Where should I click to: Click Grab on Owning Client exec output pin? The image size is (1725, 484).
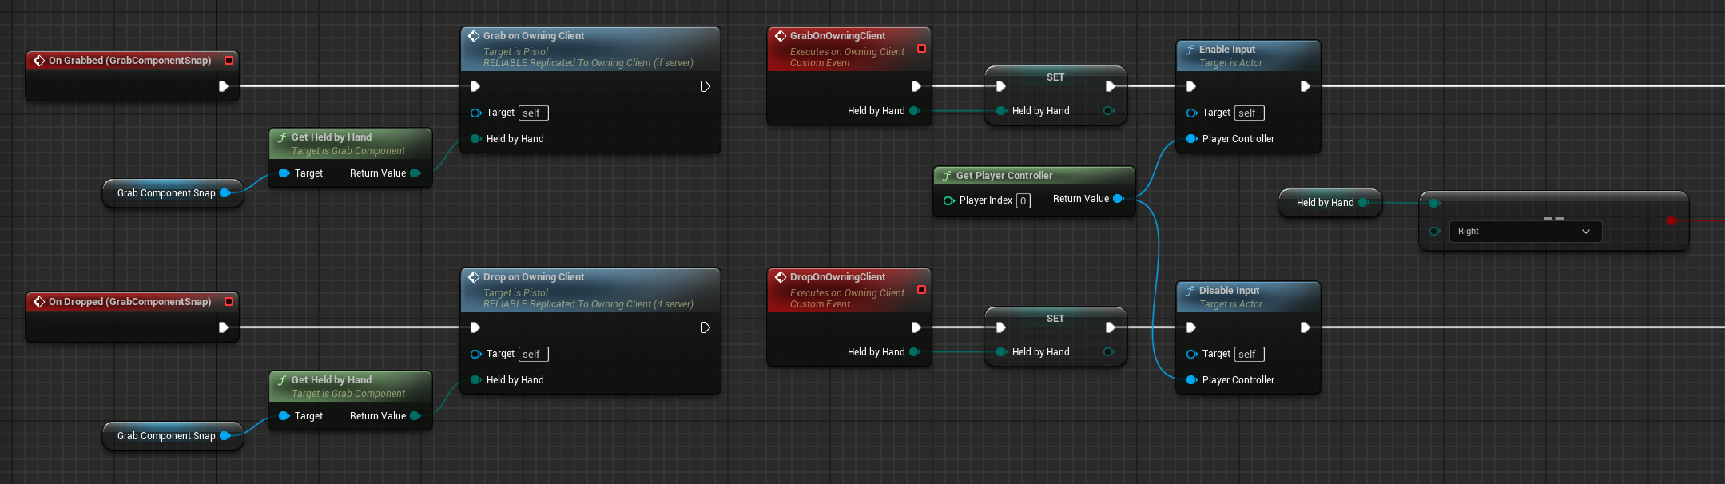tap(705, 86)
